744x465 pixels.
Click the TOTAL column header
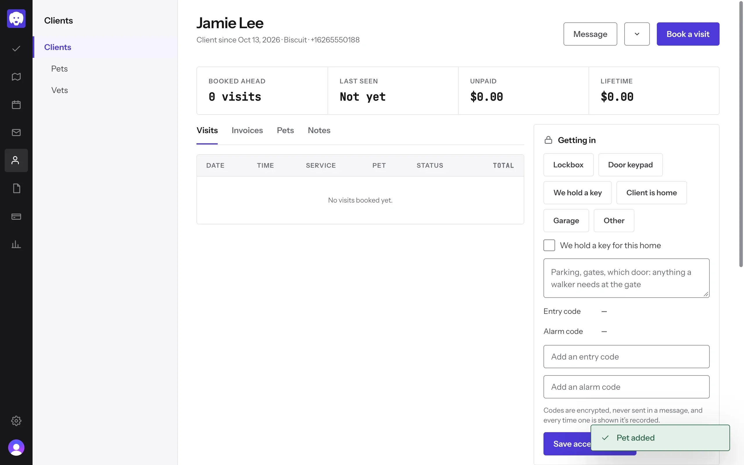click(503, 165)
